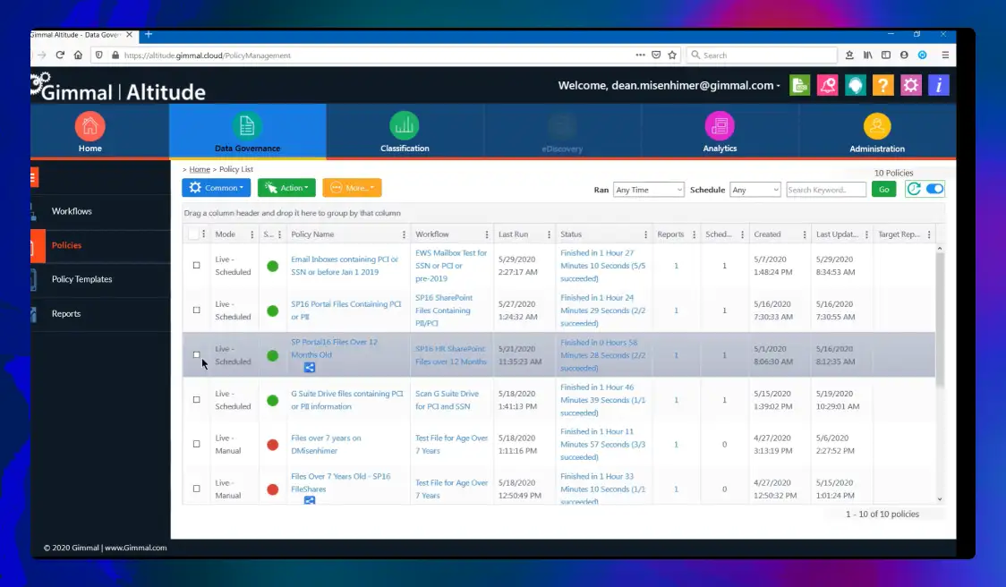
Task: Click the green Go button
Action: (x=884, y=189)
